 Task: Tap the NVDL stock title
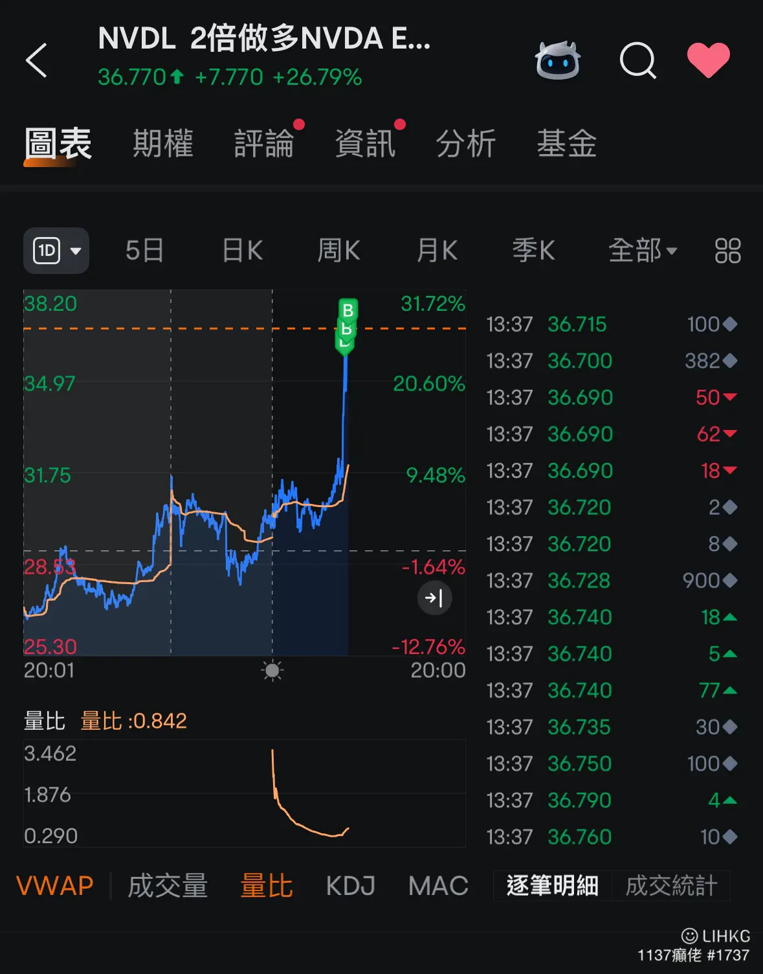(x=264, y=38)
